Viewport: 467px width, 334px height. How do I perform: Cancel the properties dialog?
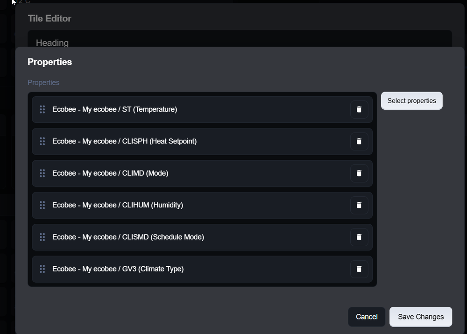pyautogui.click(x=367, y=317)
